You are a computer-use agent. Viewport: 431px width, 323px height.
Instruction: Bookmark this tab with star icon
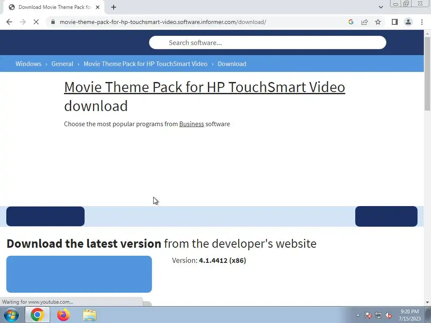pyautogui.click(x=378, y=22)
